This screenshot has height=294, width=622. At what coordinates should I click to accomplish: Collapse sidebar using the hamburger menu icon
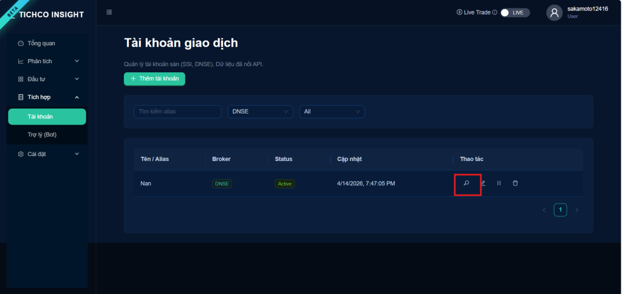109,12
